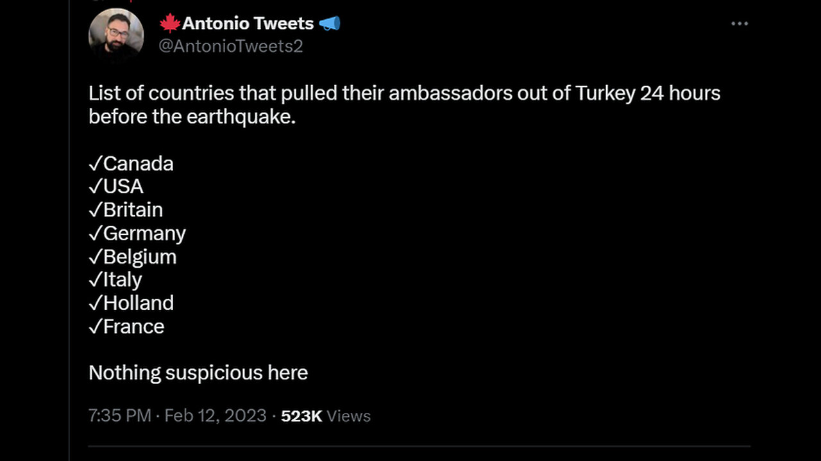Click the blue megaphone emoji
This screenshot has height=461, width=821.
click(329, 24)
